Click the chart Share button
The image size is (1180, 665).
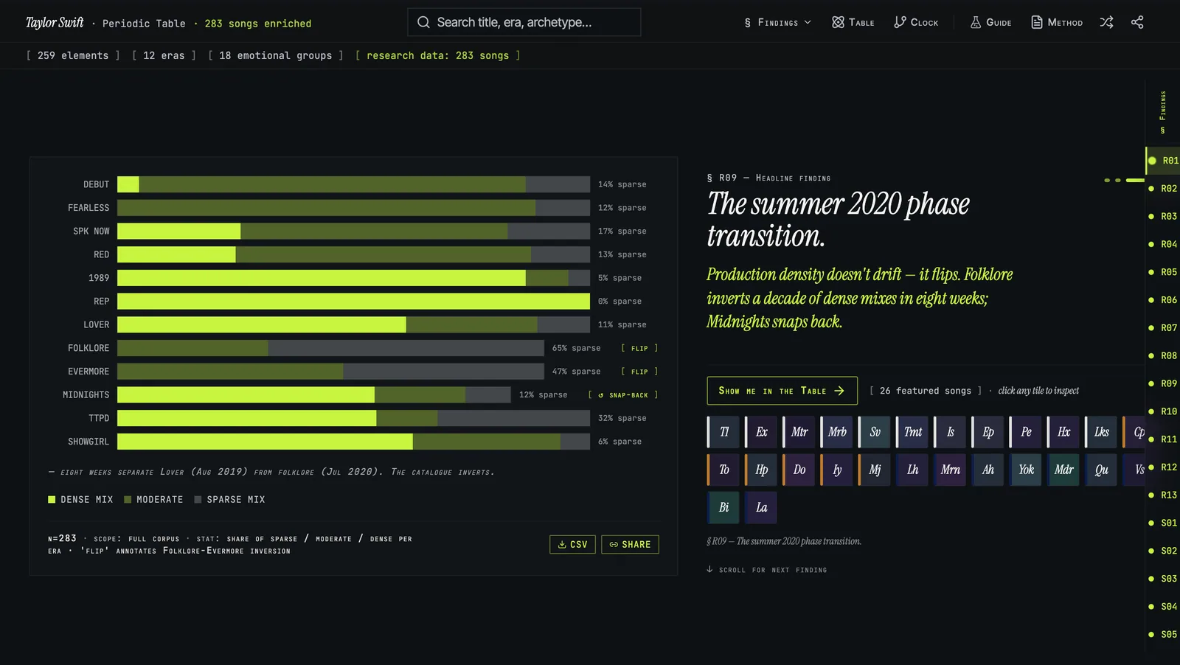630,544
